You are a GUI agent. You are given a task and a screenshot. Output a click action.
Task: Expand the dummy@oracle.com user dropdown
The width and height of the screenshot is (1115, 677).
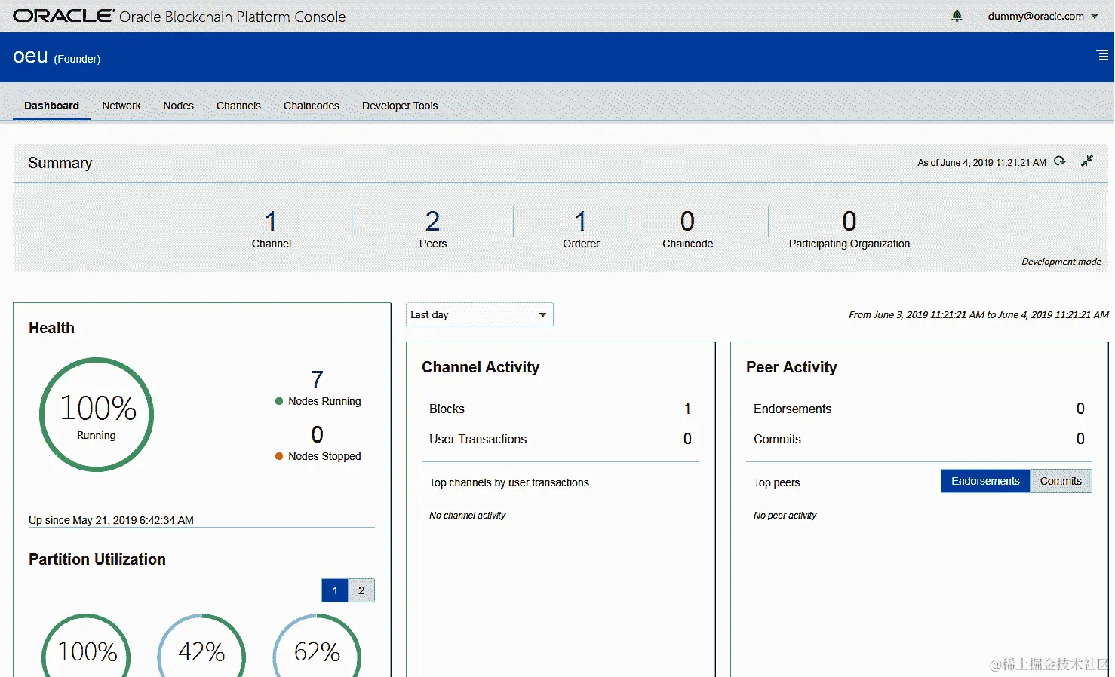(1043, 16)
